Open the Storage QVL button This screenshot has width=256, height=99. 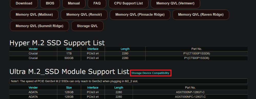(87, 26)
